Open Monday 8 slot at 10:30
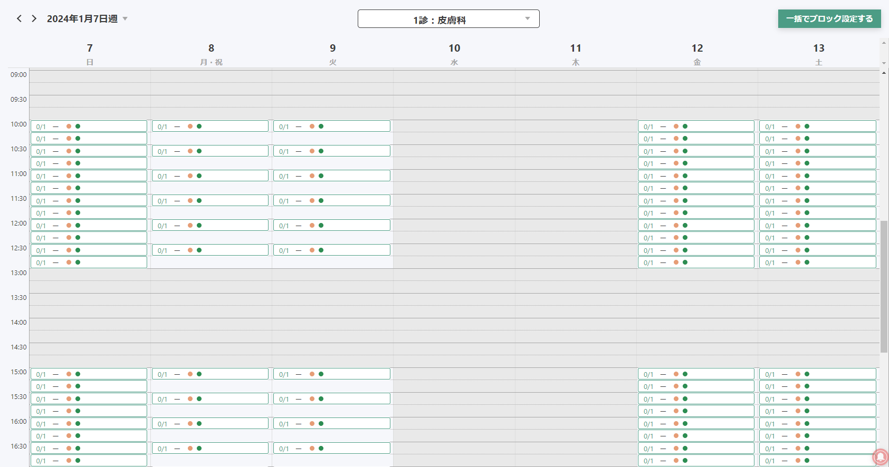The width and height of the screenshot is (889, 467). (x=210, y=151)
